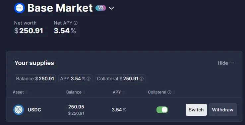
Task: Click info icon beside supplies APY 3.54%
Action: [x=89, y=79]
